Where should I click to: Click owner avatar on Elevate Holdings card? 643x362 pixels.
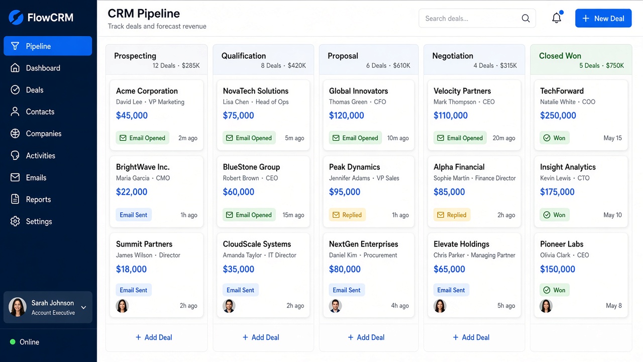coord(440,306)
